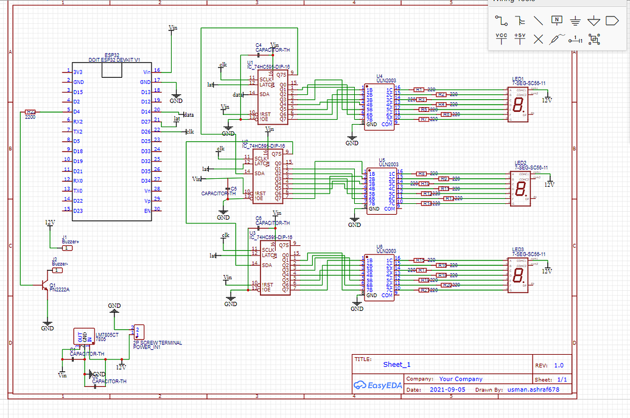Screen dimensions: 630x418
Task: Select the Net Label tool
Action: click(556, 20)
